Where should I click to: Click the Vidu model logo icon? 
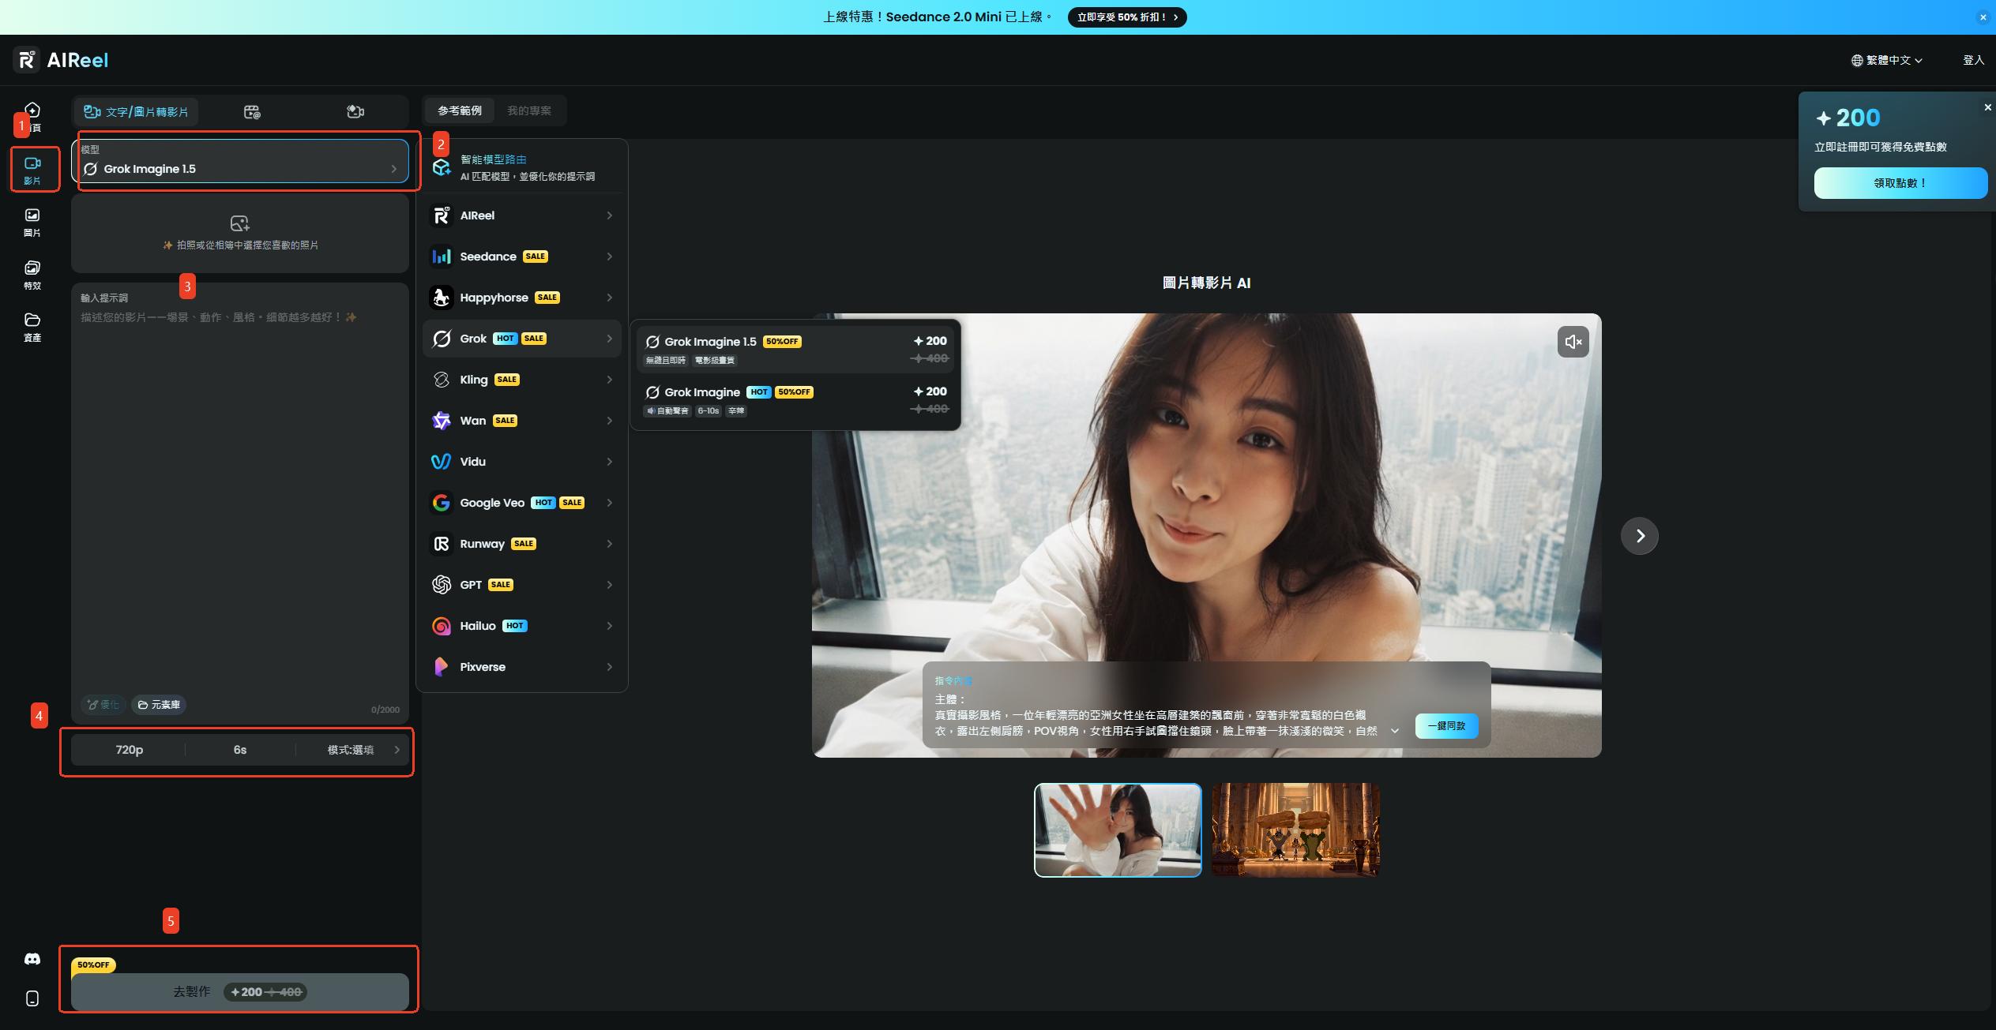(441, 462)
